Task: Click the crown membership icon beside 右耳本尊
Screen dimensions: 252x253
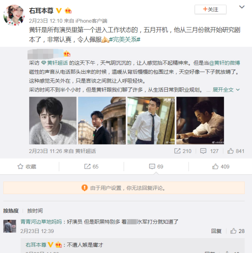Action: pyautogui.click(x=68, y=11)
